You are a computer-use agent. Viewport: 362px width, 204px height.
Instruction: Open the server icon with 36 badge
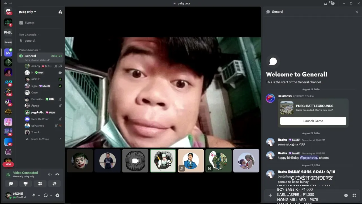click(x=8, y=83)
